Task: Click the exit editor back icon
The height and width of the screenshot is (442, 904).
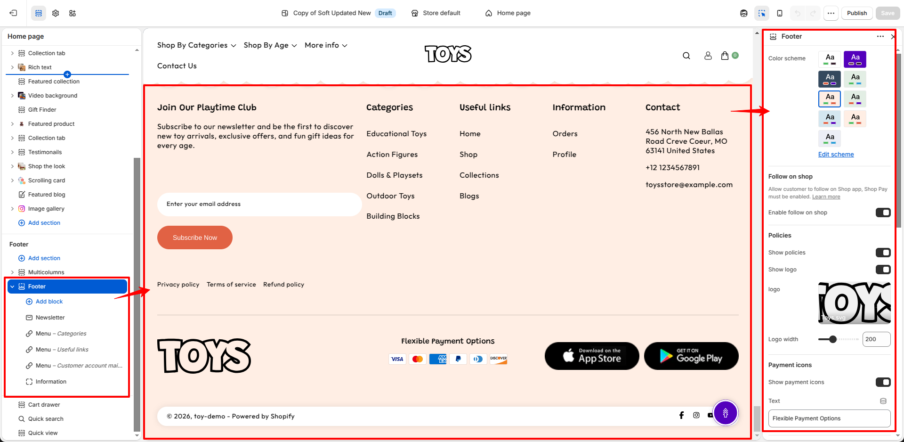Action: click(13, 13)
